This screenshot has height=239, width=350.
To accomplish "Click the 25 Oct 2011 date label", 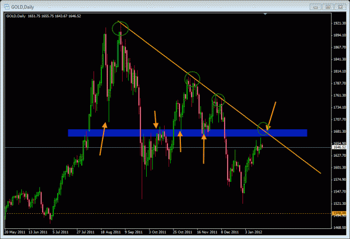I will tap(183, 232).
